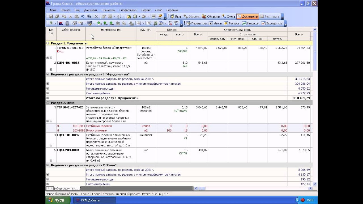This screenshot has width=363, height=204.
Task: Click the Объекты button
Action: click(211, 17)
